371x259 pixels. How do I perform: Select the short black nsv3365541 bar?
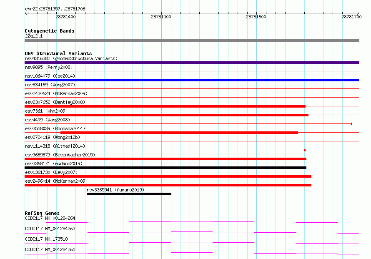[x=129, y=194]
